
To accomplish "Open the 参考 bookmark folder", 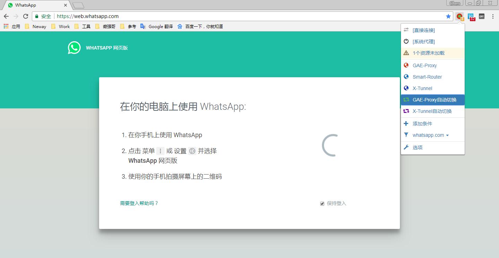I will coord(128,26).
